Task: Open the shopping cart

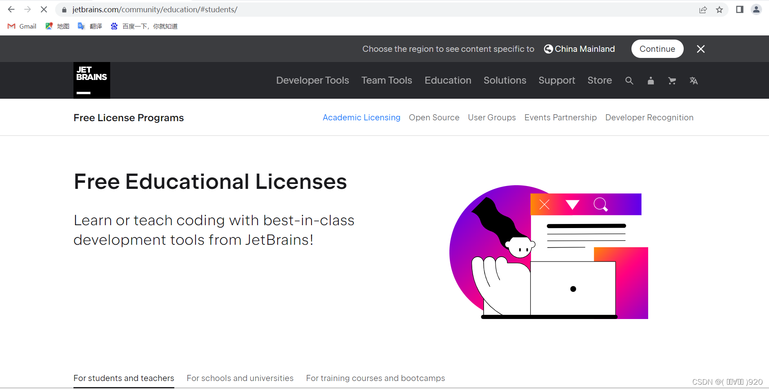Action: 672,81
